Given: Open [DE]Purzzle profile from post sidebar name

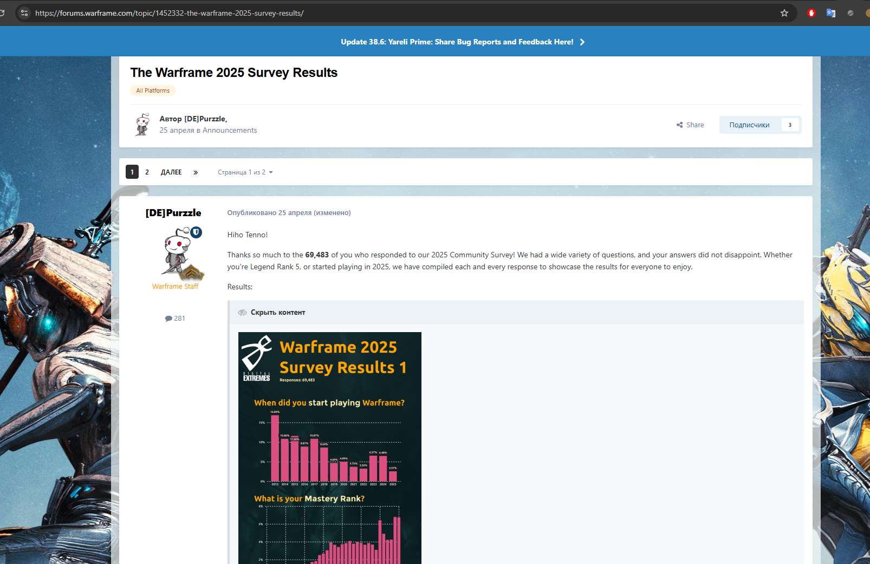Looking at the screenshot, I should 173,213.
